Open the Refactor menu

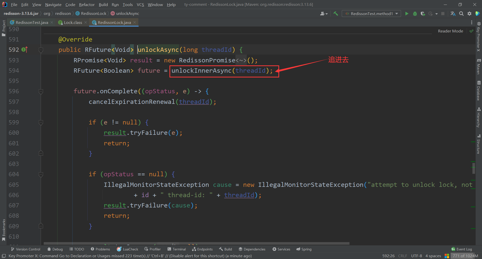click(87, 5)
